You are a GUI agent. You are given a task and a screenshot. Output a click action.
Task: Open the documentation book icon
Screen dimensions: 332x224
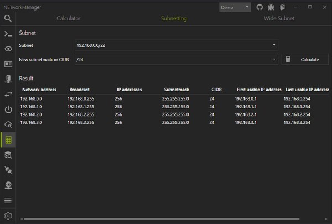click(282, 7)
